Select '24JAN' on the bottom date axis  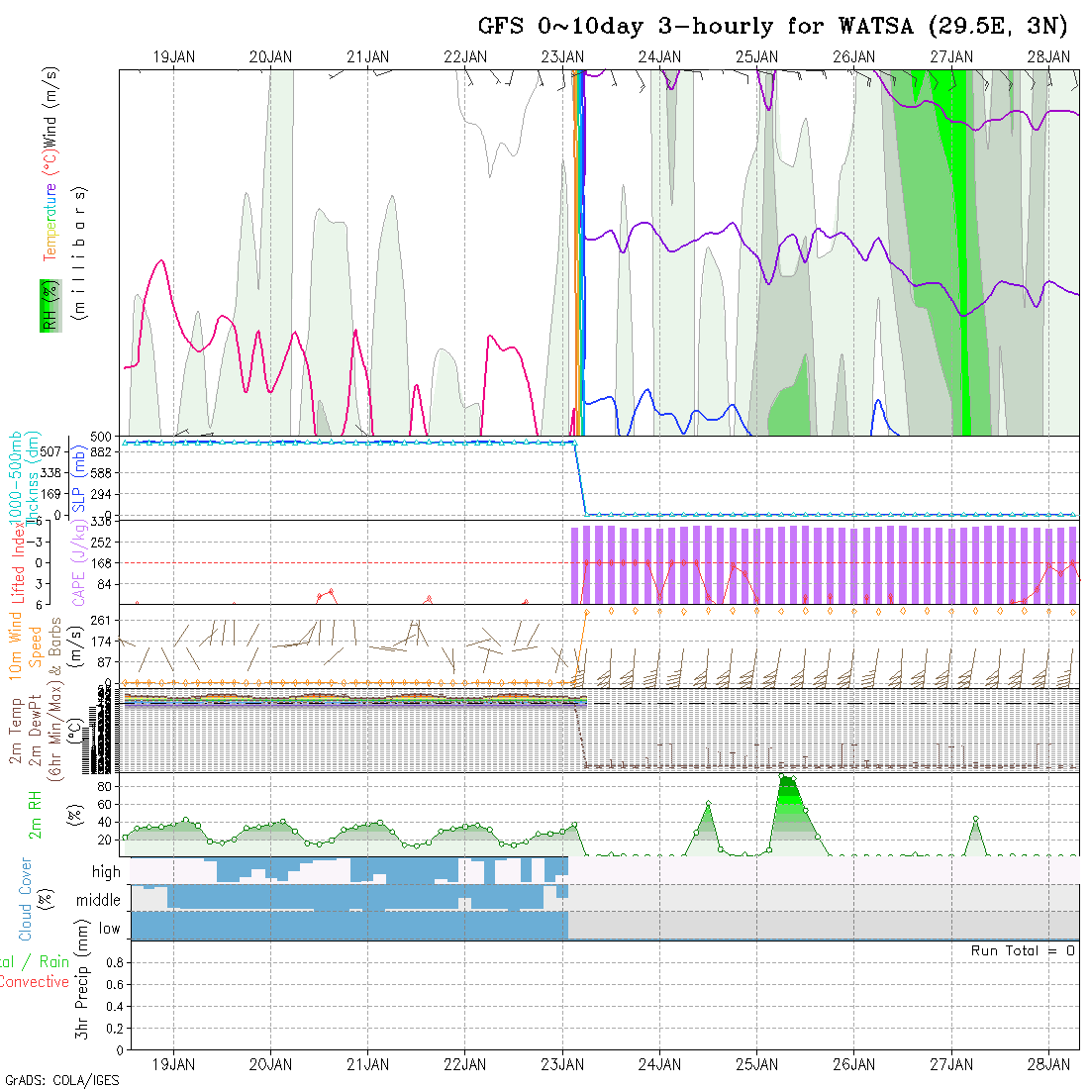[659, 1064]
